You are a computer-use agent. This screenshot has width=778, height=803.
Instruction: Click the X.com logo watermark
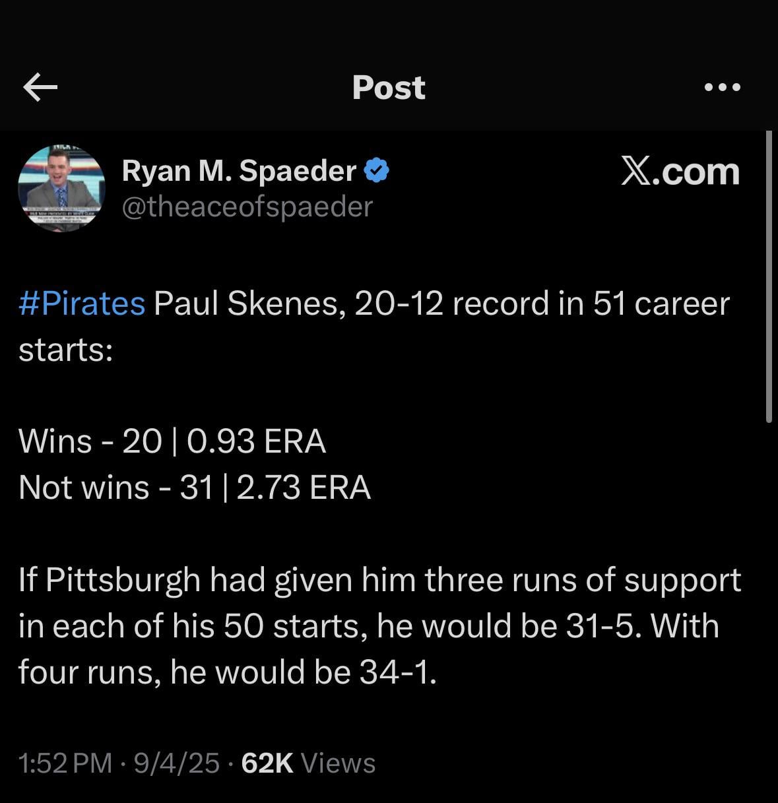[680, 172]
